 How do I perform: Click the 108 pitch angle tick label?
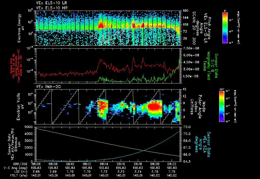(x=185, y=25)
